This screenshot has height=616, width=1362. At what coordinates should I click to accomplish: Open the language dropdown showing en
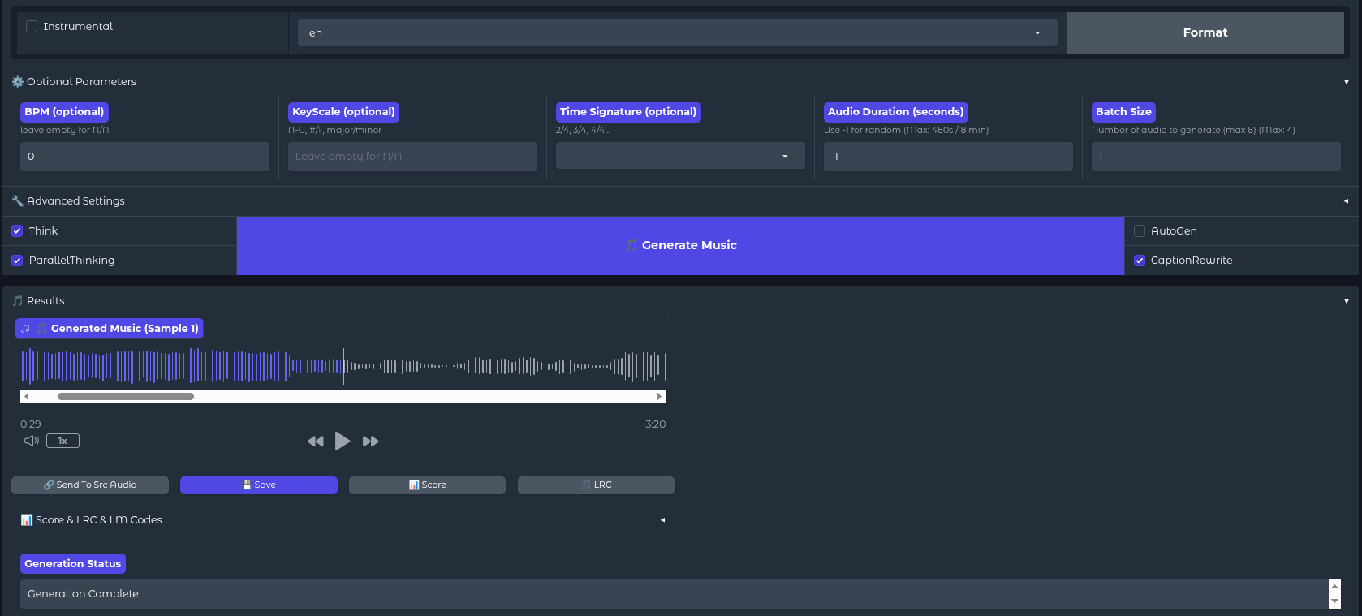[676, 33]
